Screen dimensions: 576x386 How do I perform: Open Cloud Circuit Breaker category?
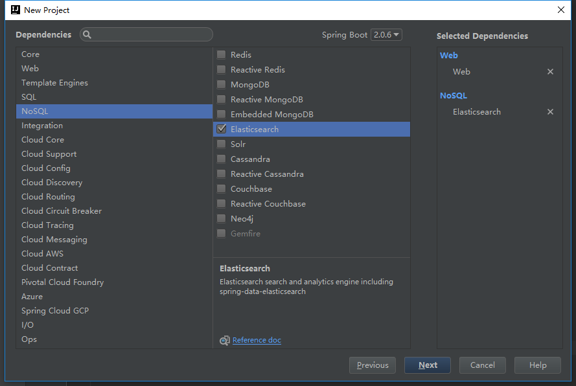(x=114, y=211)
